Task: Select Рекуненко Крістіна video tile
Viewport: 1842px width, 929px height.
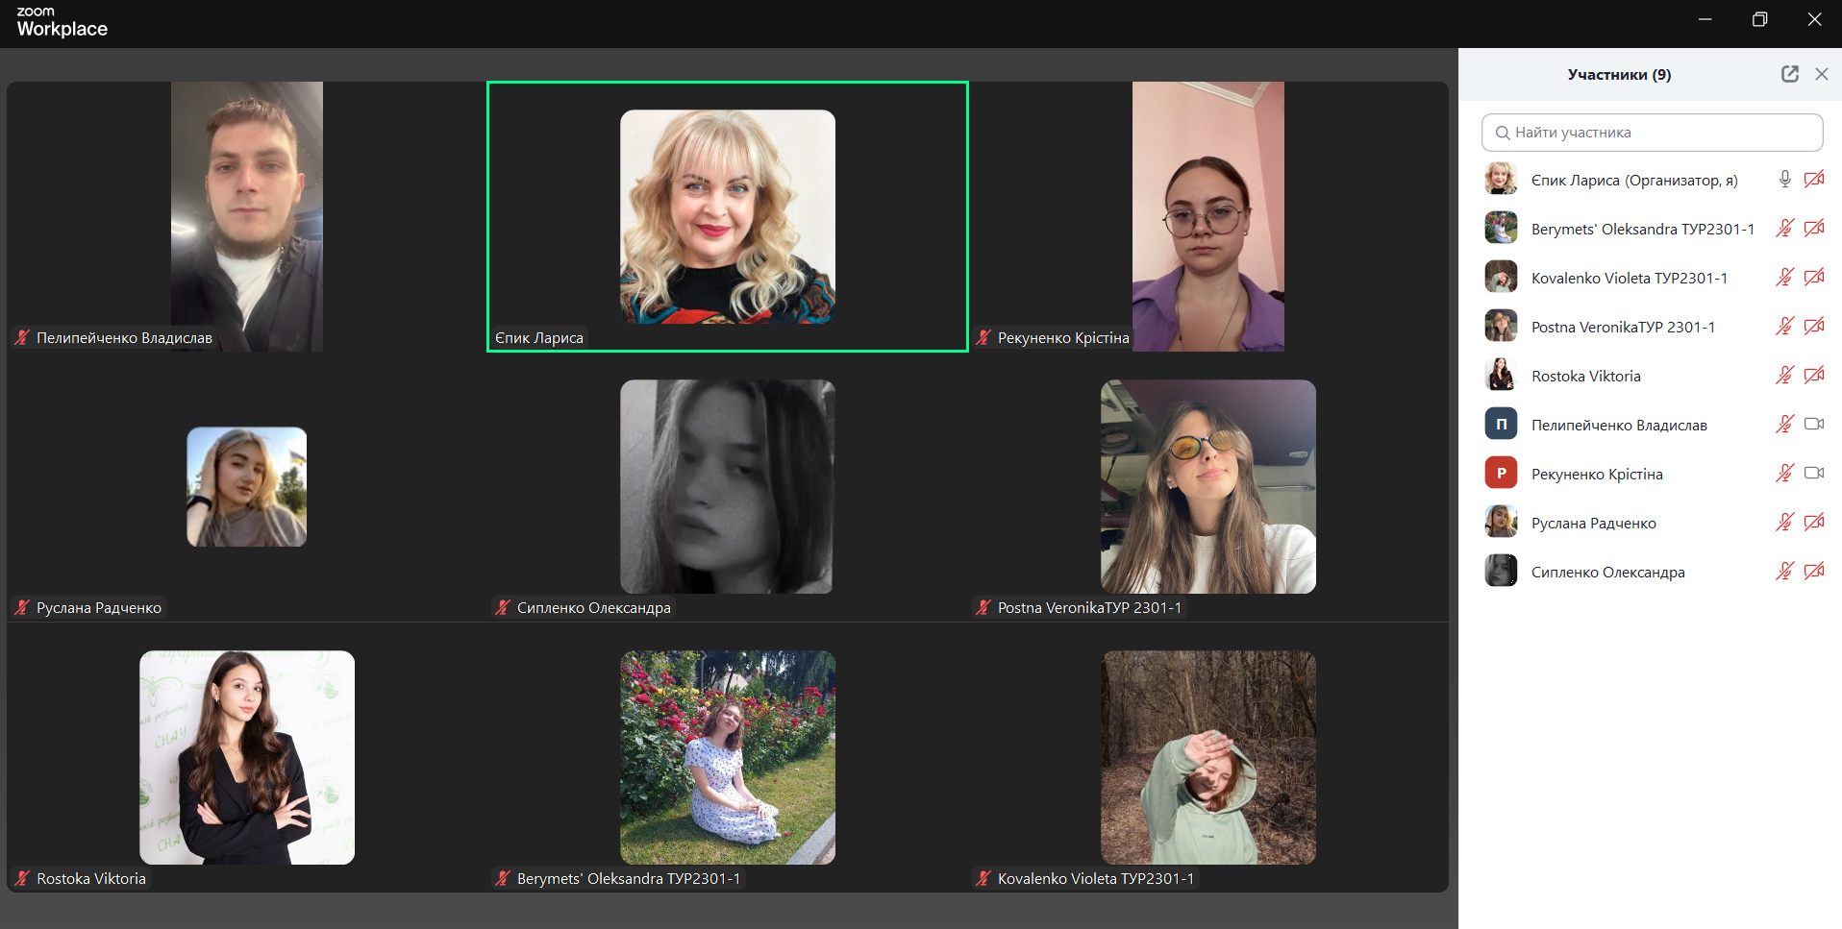Action: 1208,216
